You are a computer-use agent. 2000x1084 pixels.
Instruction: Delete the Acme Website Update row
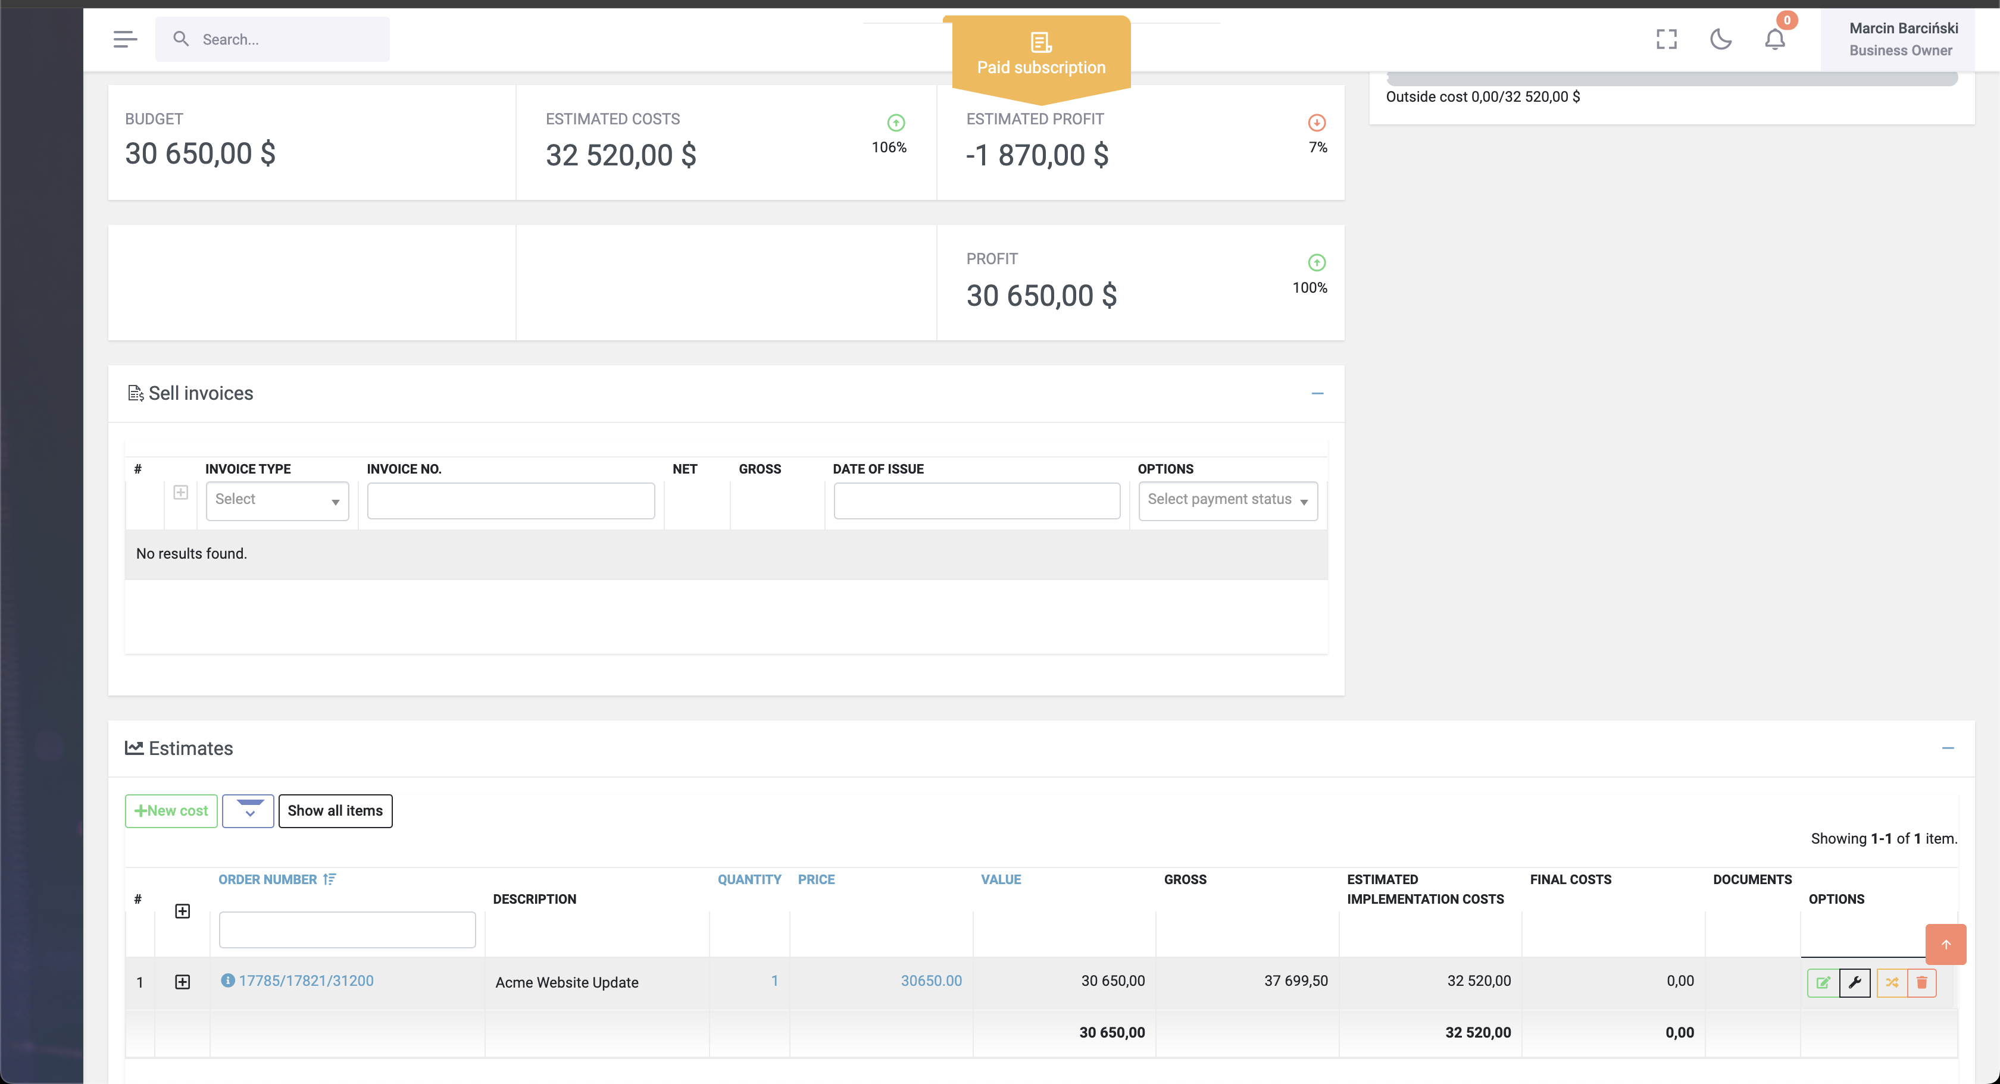click(1921, 983)
